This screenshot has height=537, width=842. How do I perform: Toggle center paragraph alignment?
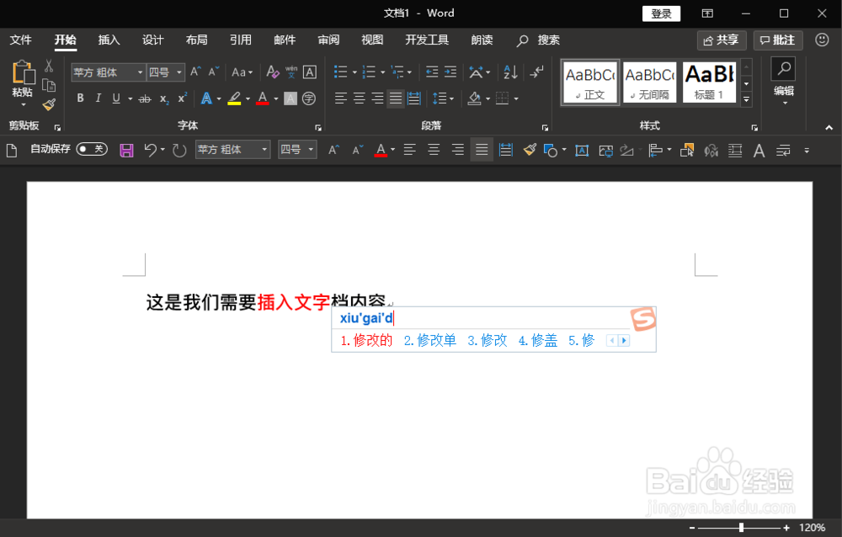coord(359,98)
